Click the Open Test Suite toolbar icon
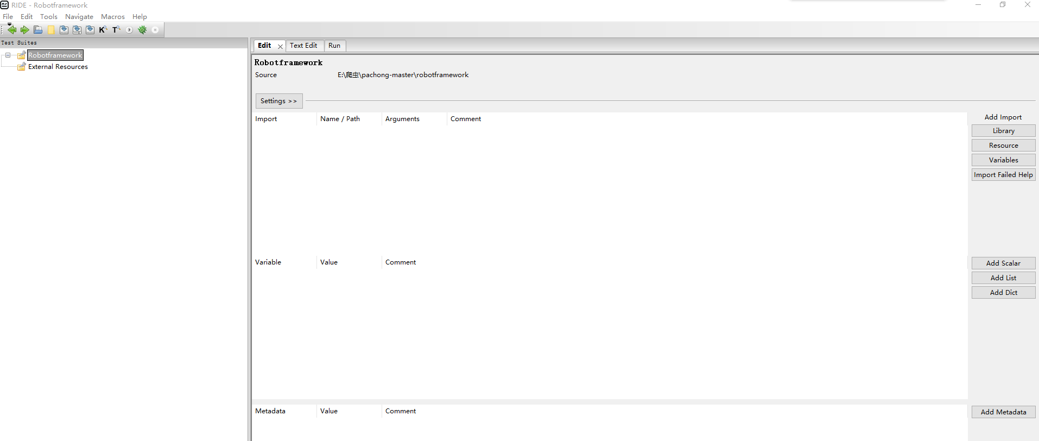 coord(38,30)
